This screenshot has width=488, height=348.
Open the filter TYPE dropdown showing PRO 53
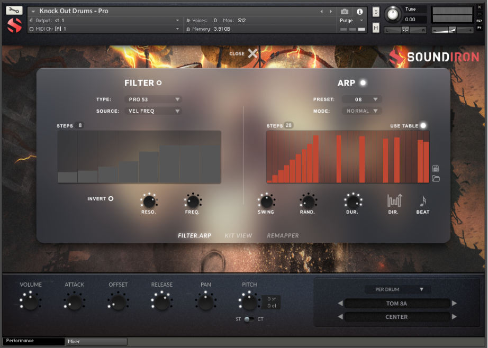153,99
